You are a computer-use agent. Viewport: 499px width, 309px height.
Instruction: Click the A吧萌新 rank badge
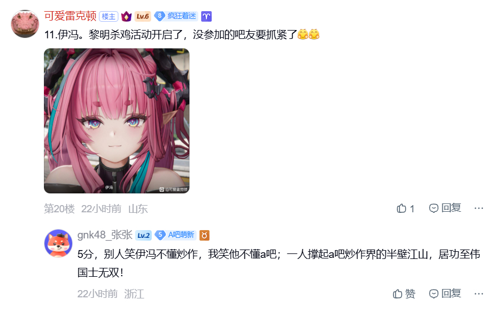tap(176, 235)
